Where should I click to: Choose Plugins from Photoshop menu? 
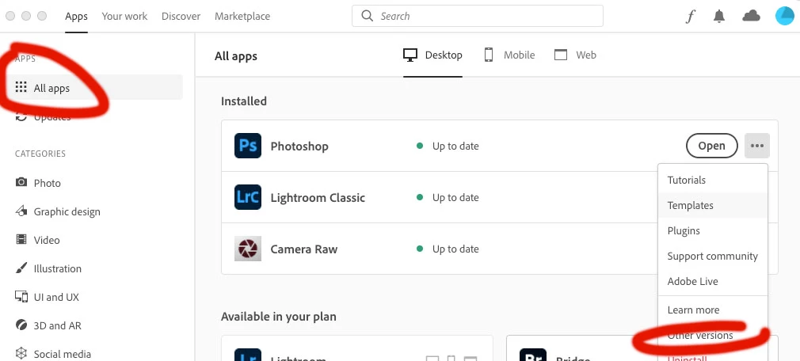tap(713, 231)
